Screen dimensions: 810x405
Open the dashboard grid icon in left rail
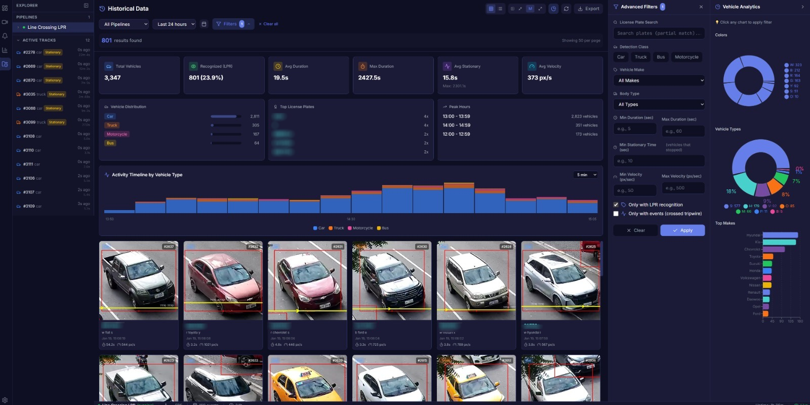pos(5,8)
